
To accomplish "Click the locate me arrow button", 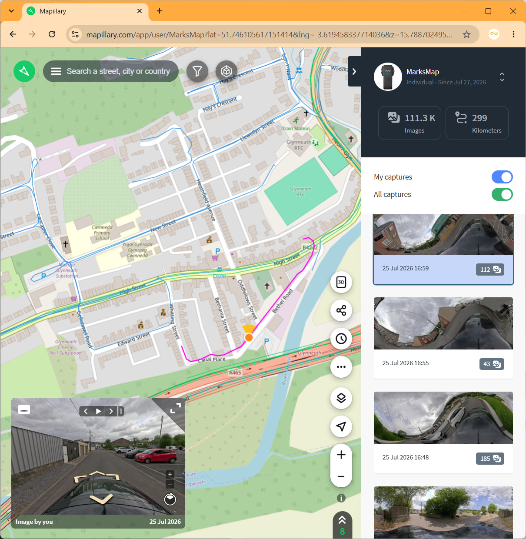I will pos(341,426).
